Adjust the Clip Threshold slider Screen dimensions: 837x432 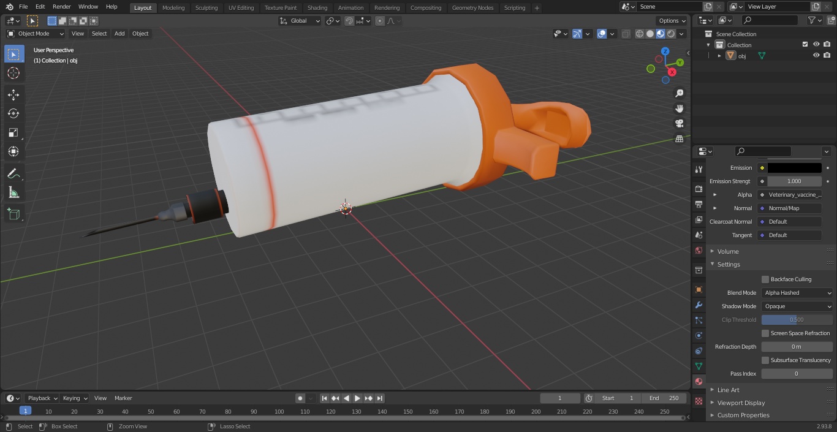(797, 320)
